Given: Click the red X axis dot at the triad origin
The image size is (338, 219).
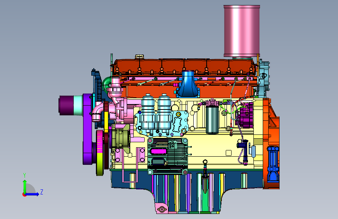Looking at the screenshot, I should click(24, 194).
